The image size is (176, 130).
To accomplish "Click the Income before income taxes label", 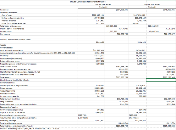I will pos(12,29).
